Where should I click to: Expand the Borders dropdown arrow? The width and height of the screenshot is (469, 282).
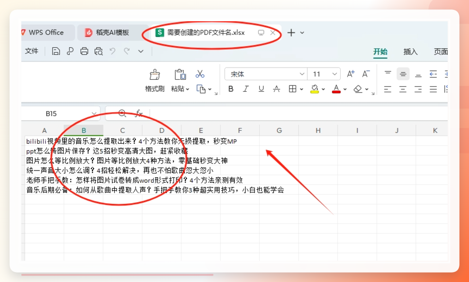coord(301,89)
